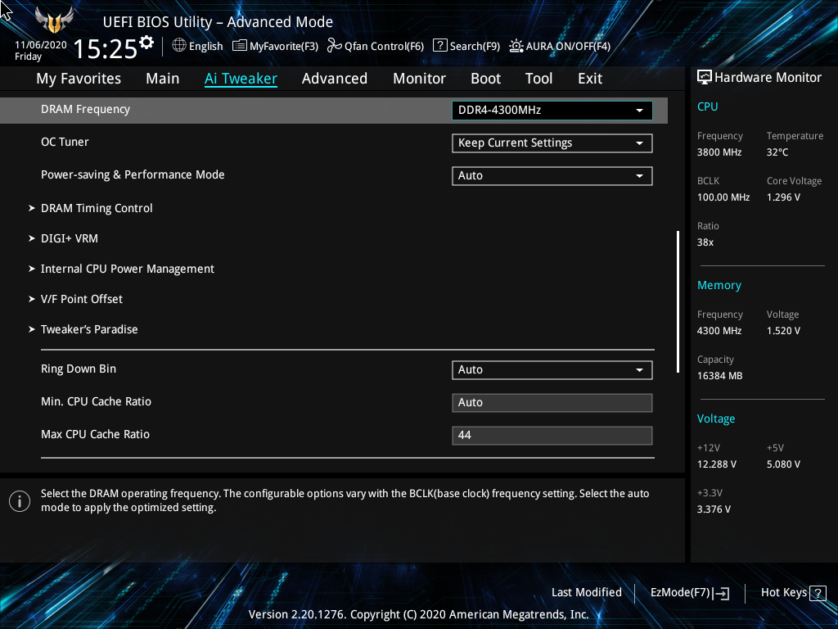Click the Core Voltage 1.296 V value
838x629 pixels.
(783, 197)
